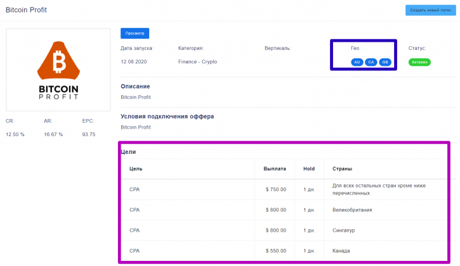
Task: Click the CR value 12.50 %
Action: click(15, 134)
